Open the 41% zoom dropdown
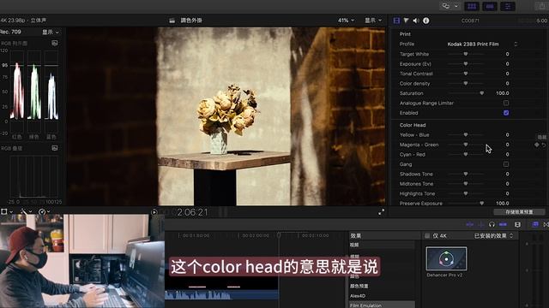549x308 pixels. pos(346,21)
